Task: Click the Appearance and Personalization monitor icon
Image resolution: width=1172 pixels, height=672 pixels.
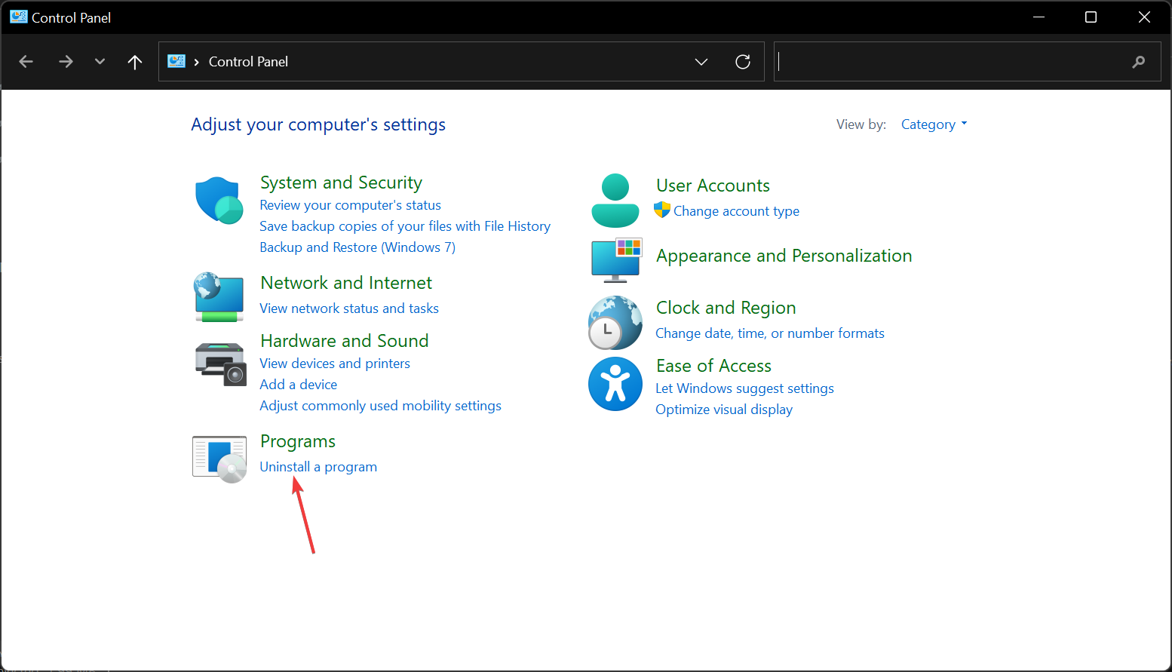Action: coord(616,259)
